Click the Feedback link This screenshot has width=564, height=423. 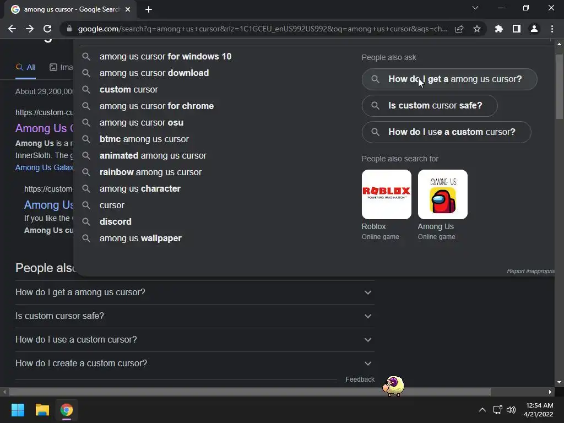pos(360,379)
